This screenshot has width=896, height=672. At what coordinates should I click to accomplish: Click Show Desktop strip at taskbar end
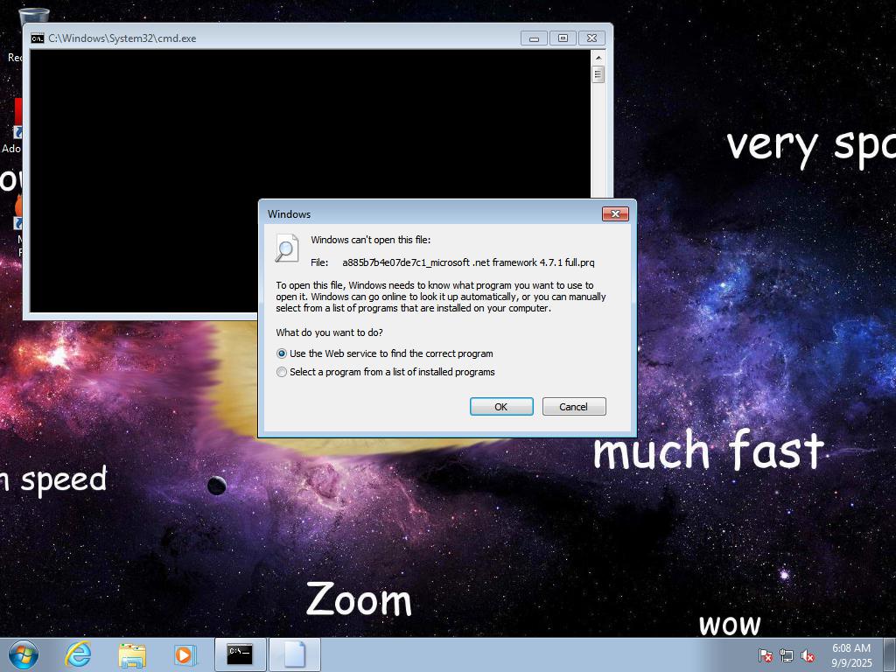pyautogui.click(x=890, y=655)
